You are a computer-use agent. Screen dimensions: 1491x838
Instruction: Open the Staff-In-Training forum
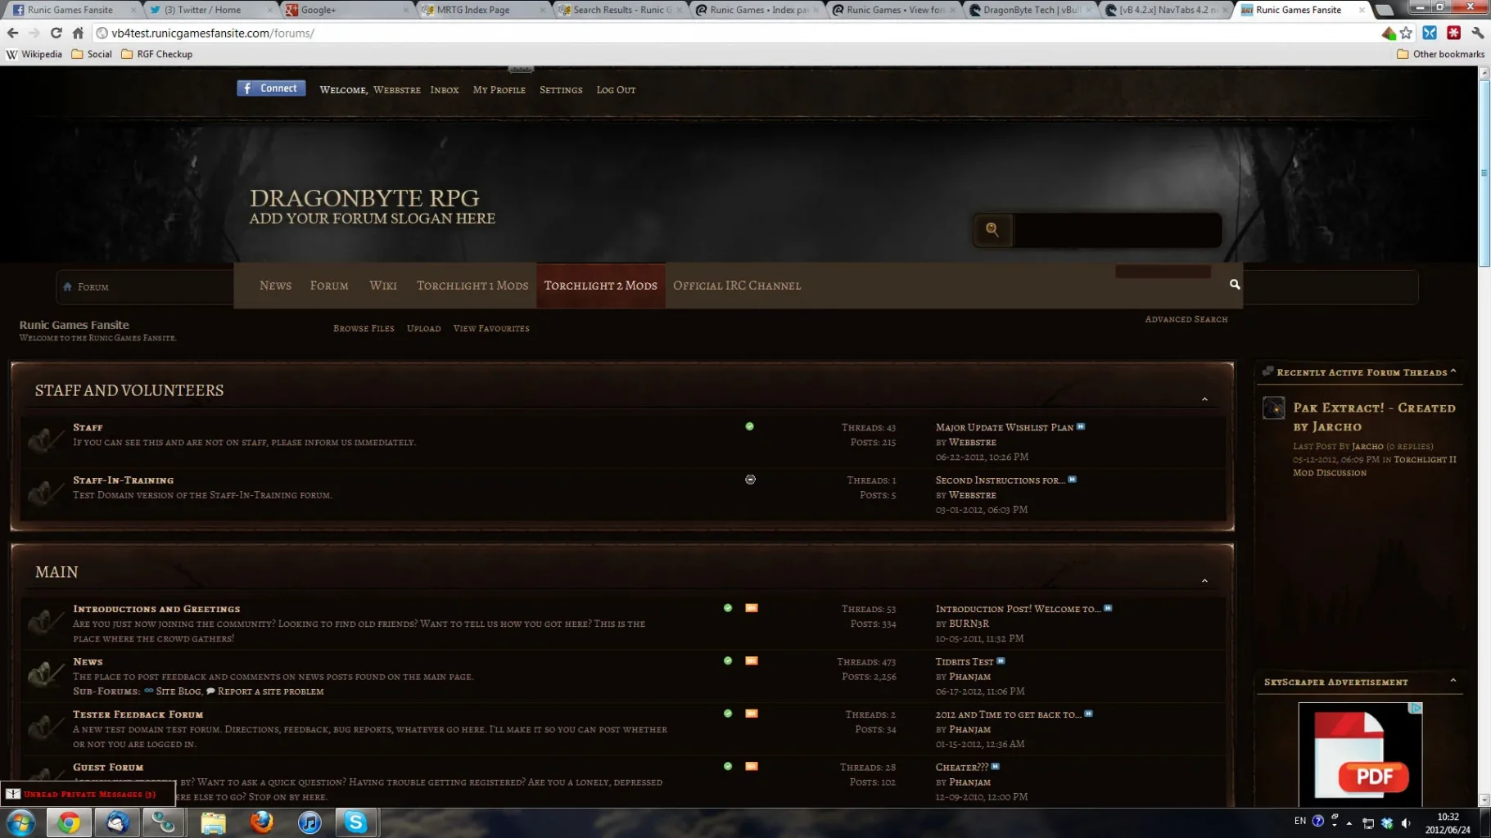tap(123, 480)
